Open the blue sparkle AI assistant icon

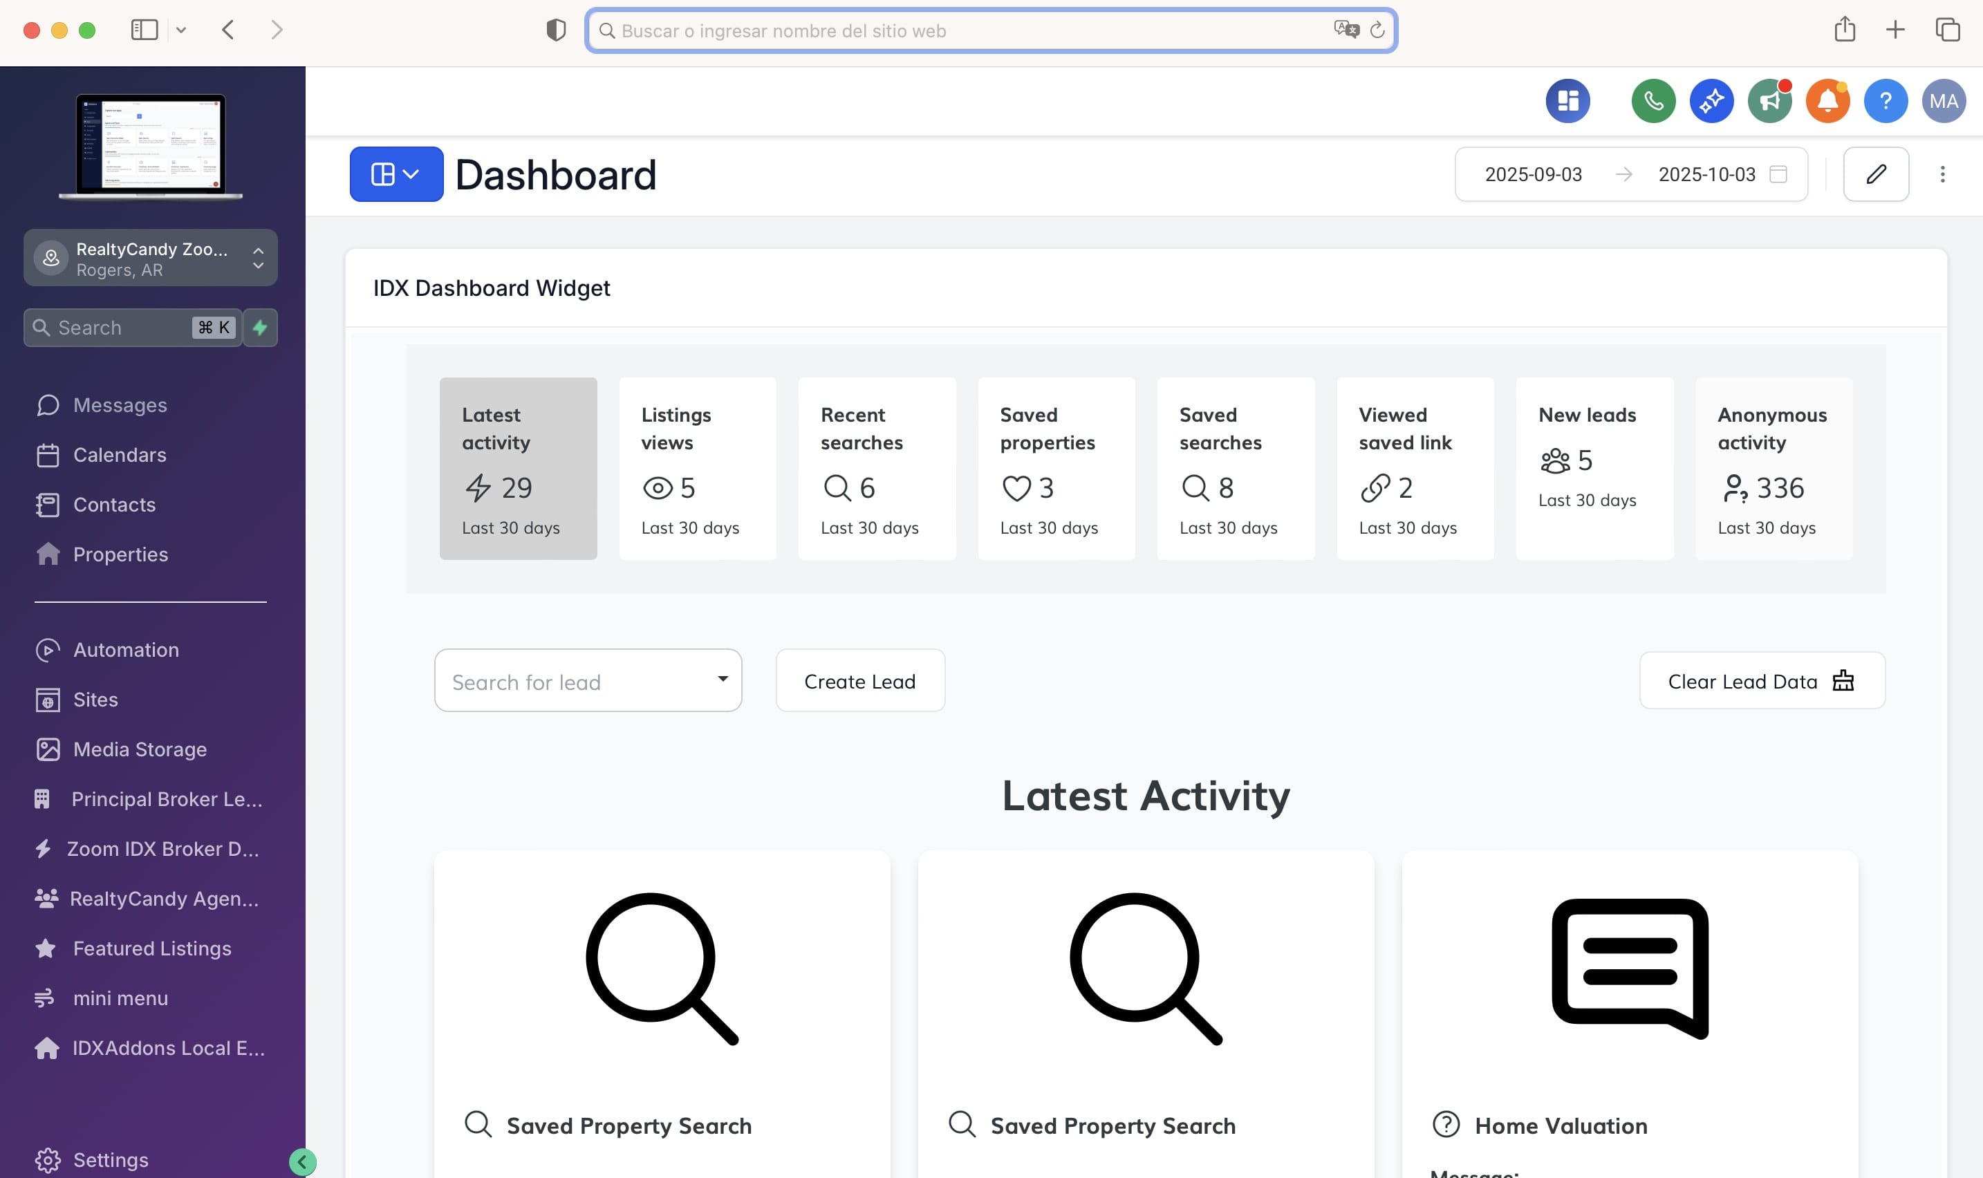point(1711,101)
